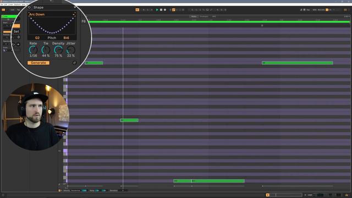Click the Jitter knob
The height and width of the screenshot is (198, 352).
coord(71,50)
